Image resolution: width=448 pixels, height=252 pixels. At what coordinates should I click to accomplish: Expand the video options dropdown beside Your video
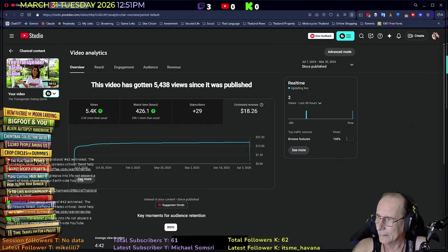click(51, 93)
